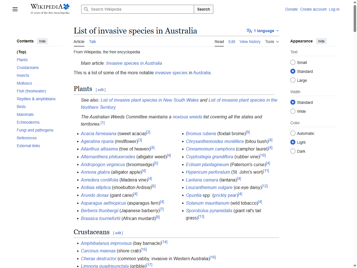Click the Log in link
The height and width of the screenshot is (268, 357).
tap(334, 9)
